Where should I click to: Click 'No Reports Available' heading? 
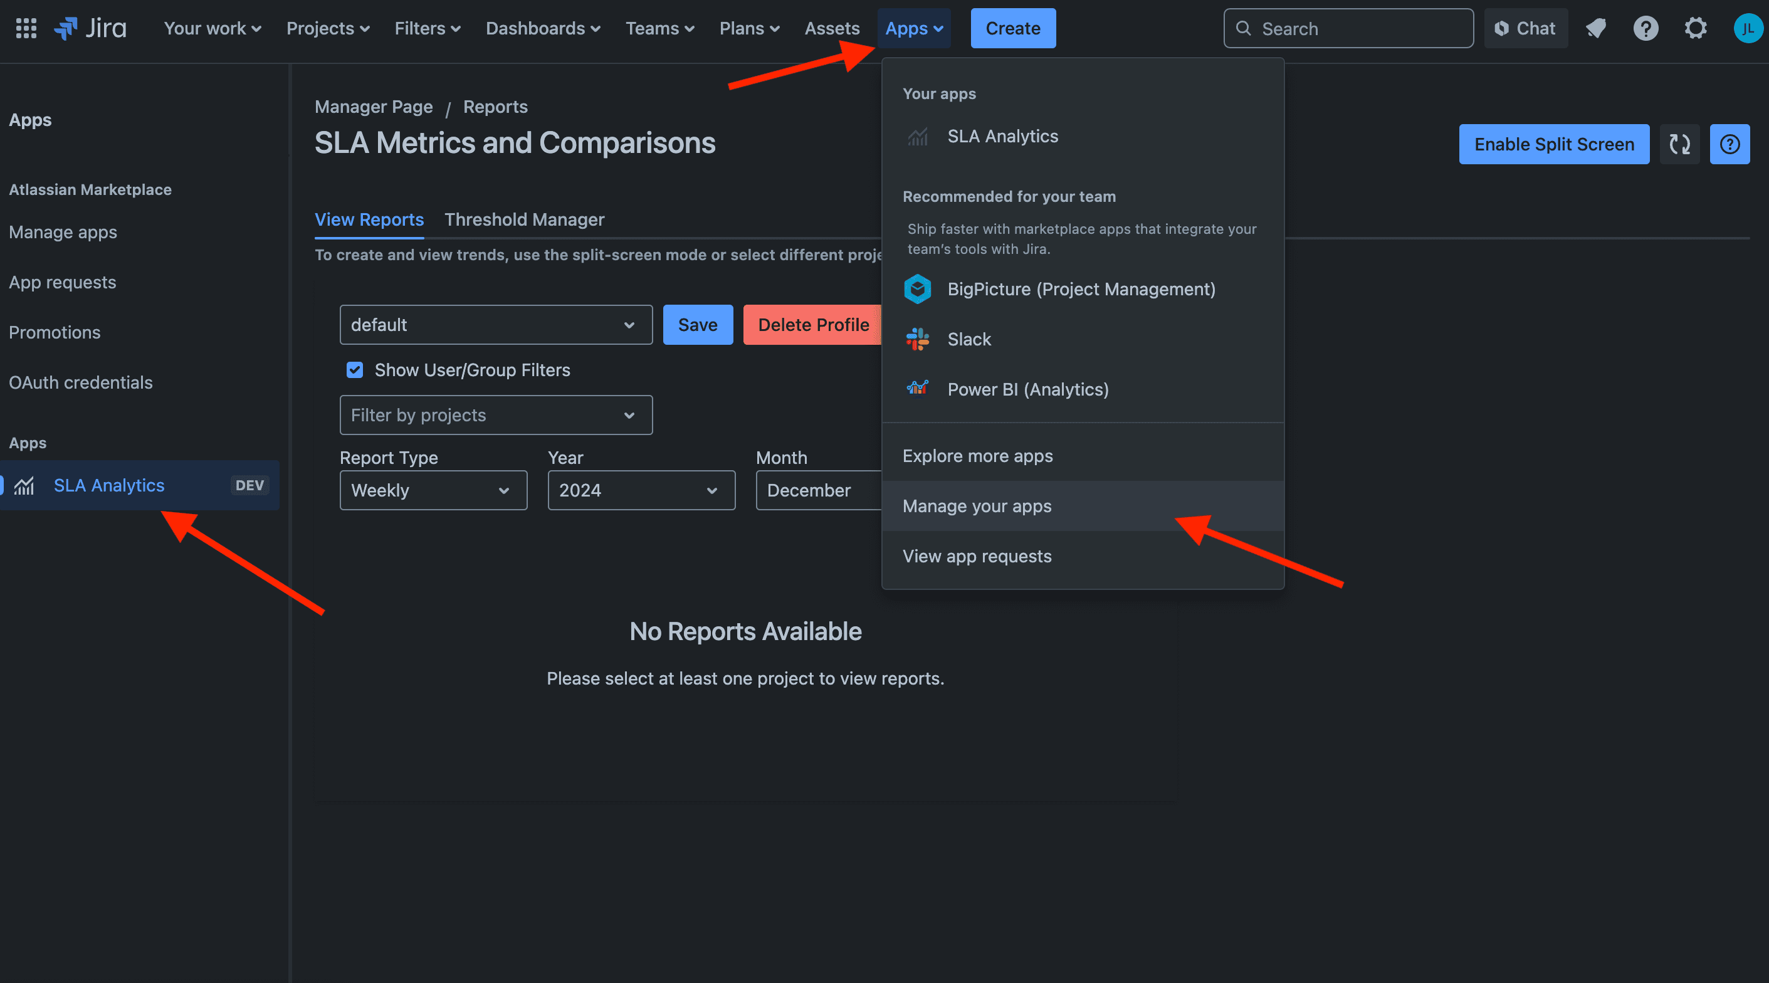coord(745,632)
